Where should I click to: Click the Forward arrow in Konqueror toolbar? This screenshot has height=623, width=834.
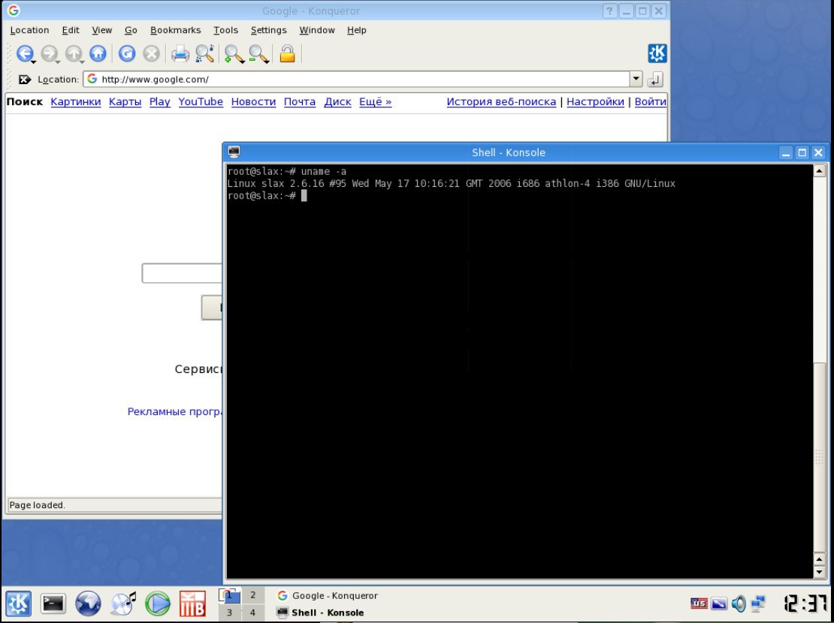coord(49,53)
